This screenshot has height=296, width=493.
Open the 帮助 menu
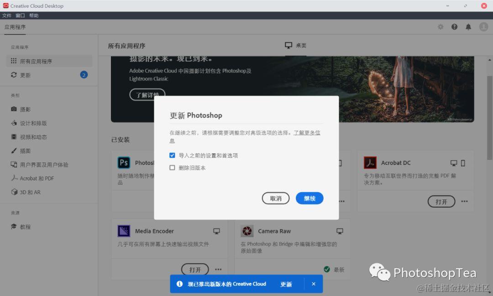pos(34,15)
